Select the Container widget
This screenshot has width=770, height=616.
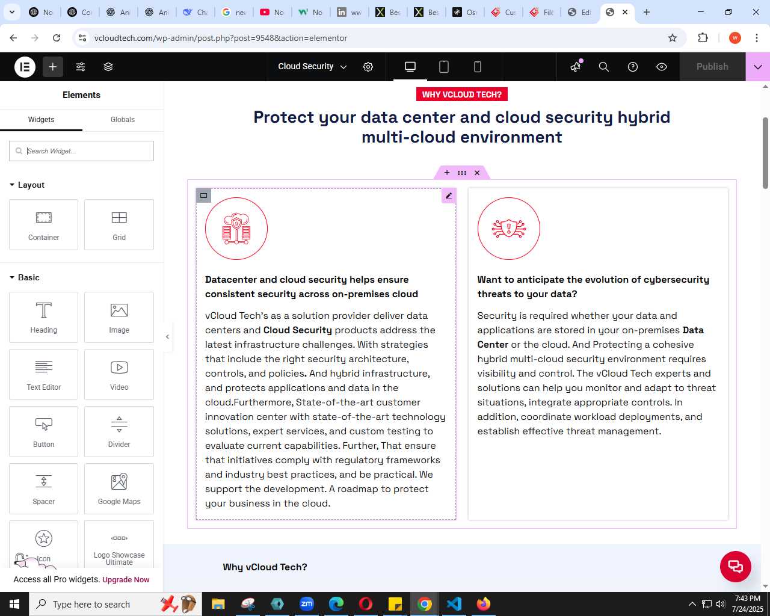[43, 224]
